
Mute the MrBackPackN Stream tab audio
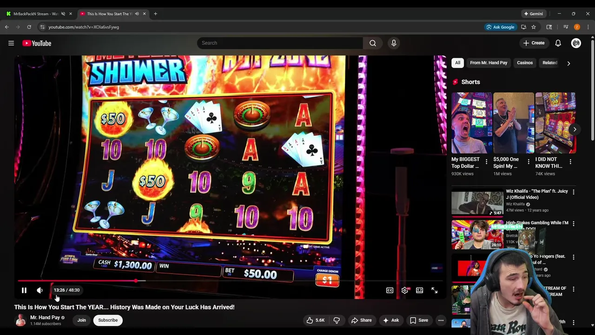(63, 13)
